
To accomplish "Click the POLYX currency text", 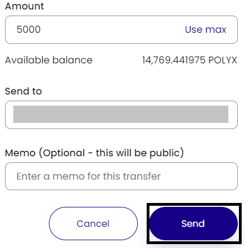I will [223, 60].
